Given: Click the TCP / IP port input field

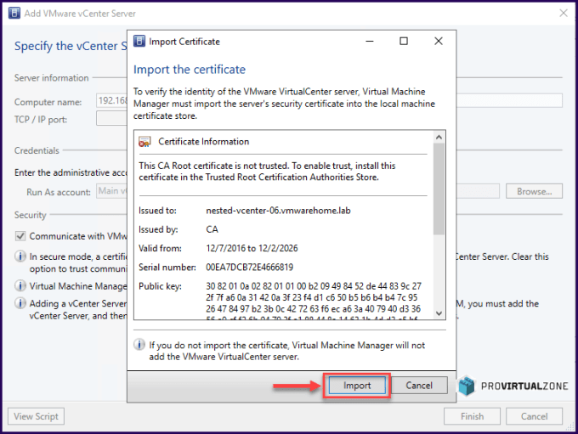Looking at the screenshot, I should coord(111,119).
